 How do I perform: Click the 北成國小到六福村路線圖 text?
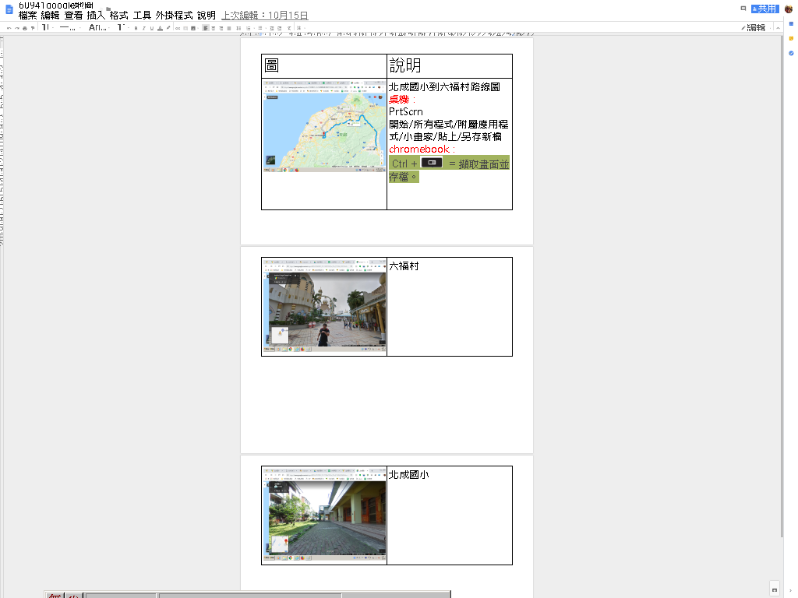[x=444, y=87]
